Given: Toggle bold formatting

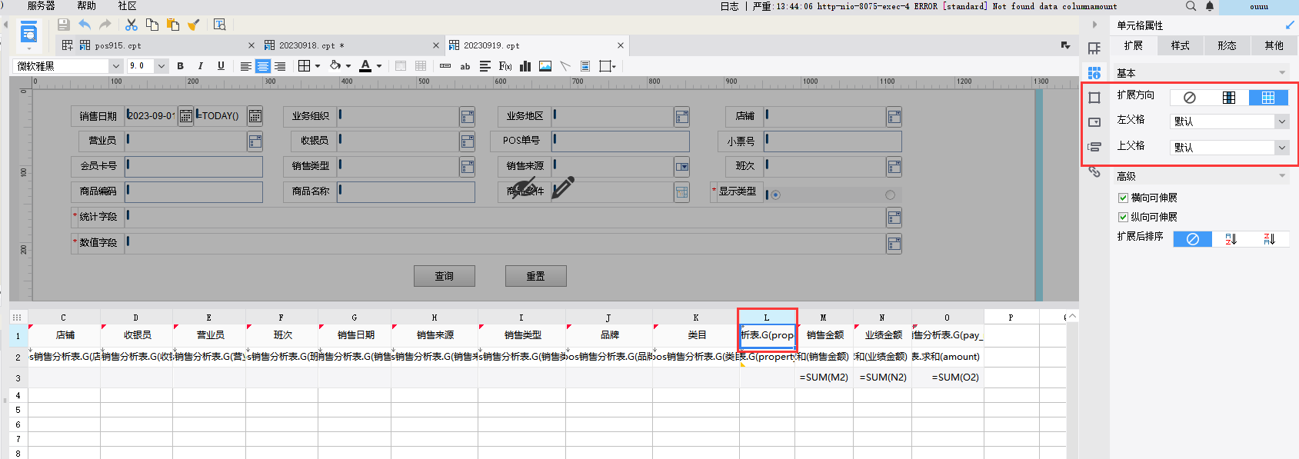Looking at the screenshot, I should click(x=181, y=66).
